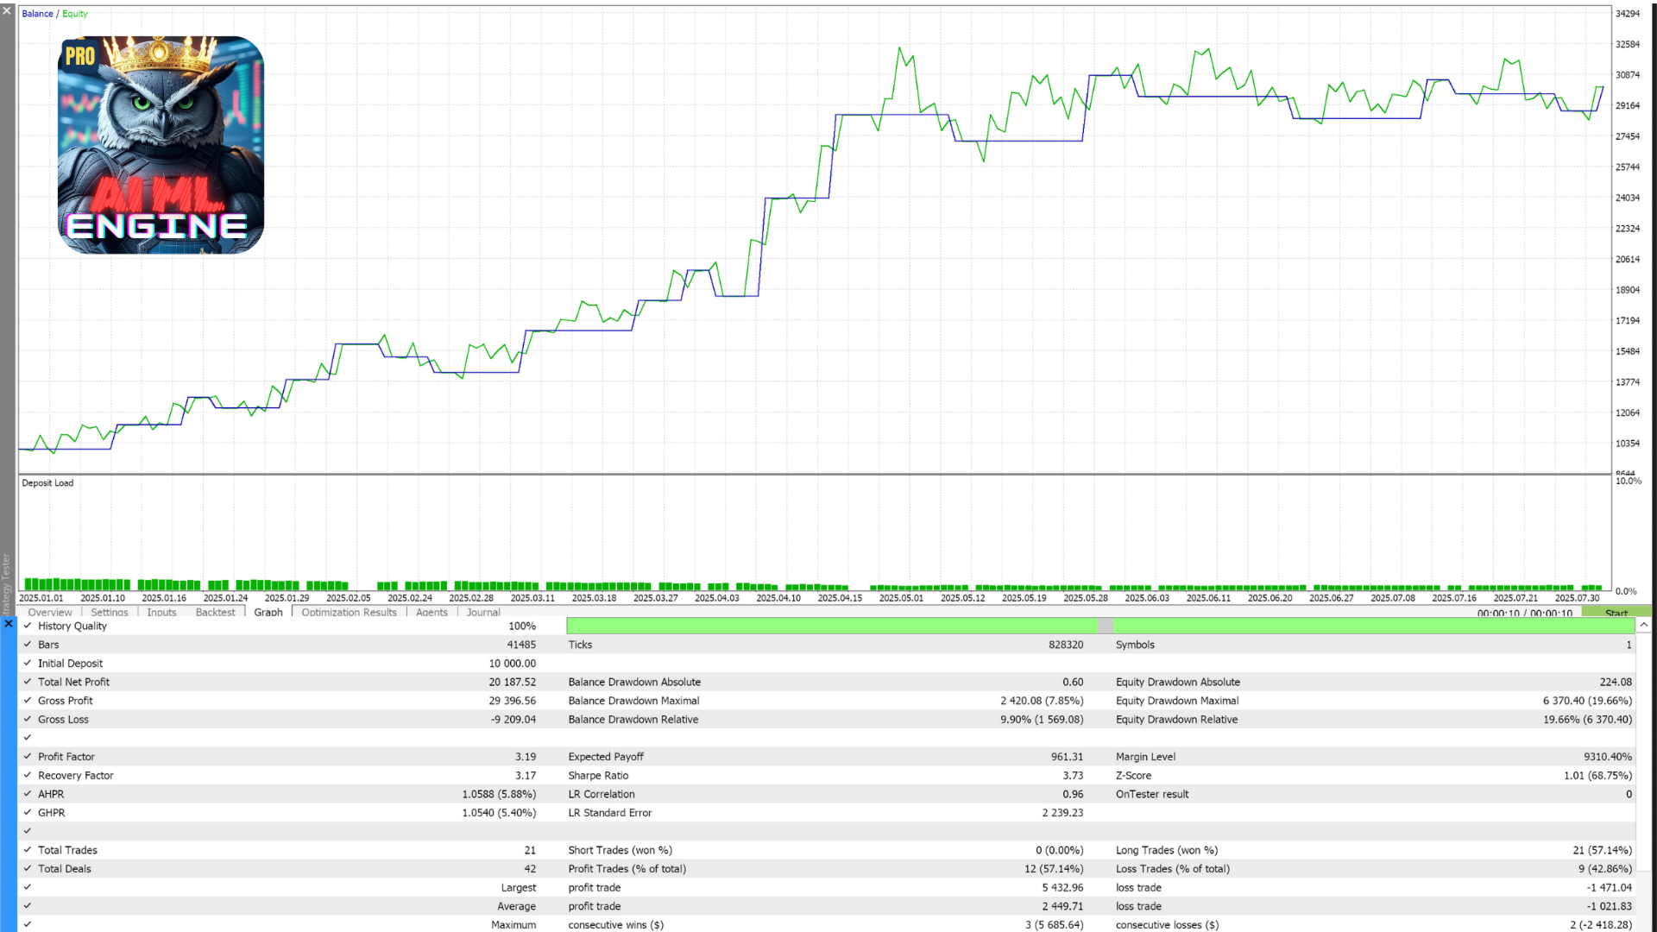Open the Overview tab
Screen dimensions: 1657x932
pos(50,612)
